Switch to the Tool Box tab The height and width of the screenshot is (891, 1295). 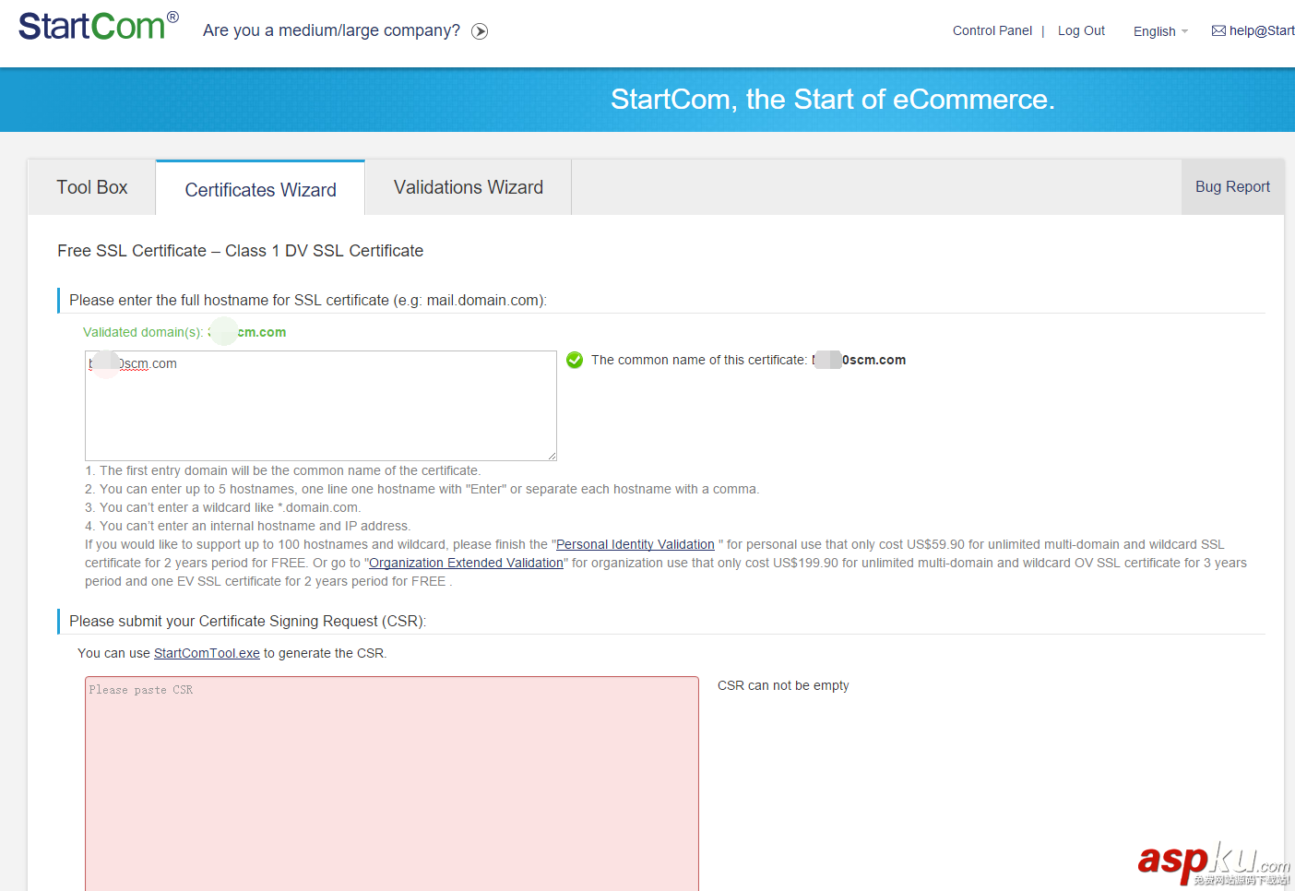pos(92,187)
